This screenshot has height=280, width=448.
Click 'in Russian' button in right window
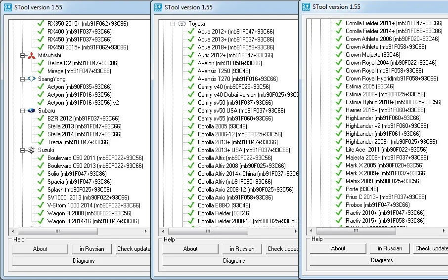[x=390, y=248]
